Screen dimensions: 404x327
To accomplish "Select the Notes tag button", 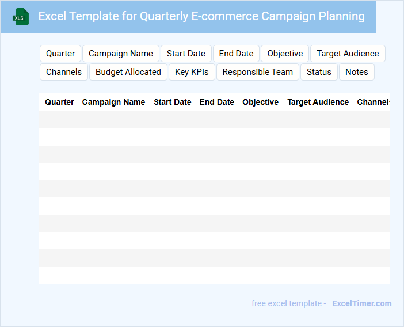I will 357,72.
